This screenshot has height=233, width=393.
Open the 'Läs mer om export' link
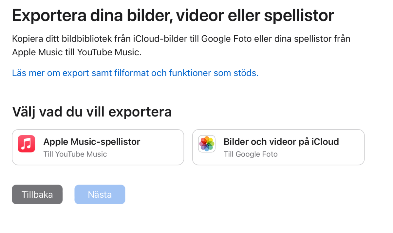tap(135, 73)
